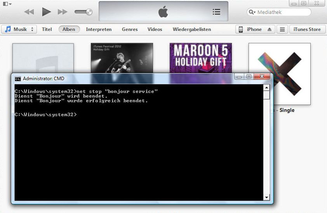Start playback with the Play button
327x213 pixels.
pyautogui.click(x=46, y=12)
